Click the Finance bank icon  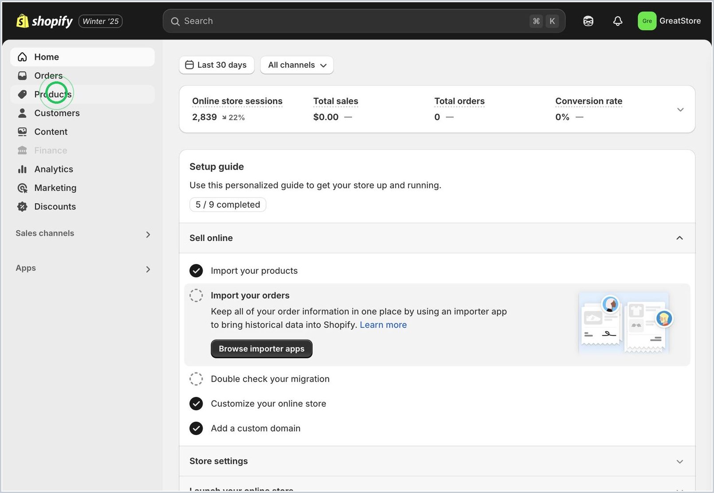click(x=22, y=151)
